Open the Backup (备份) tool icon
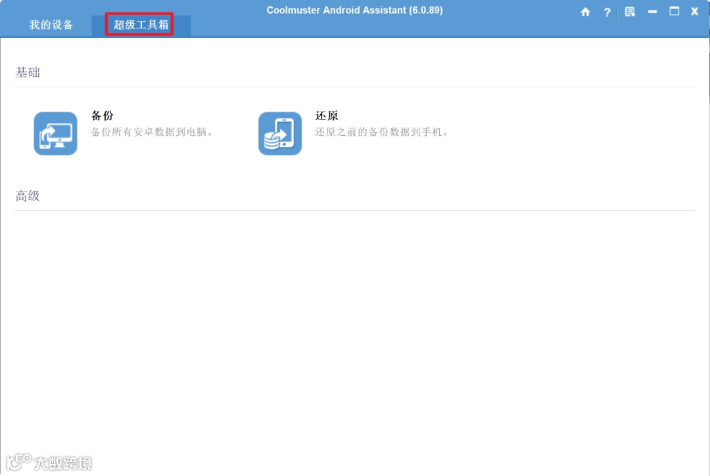The image size is (710, 476). (x=55, y=133)
